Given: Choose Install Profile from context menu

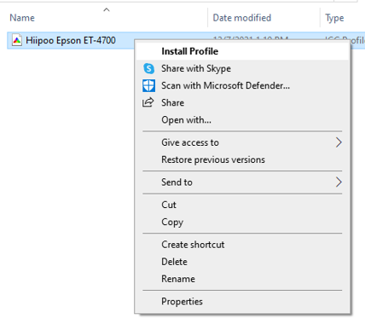Looking at the screenshot, I should (242, 51).
